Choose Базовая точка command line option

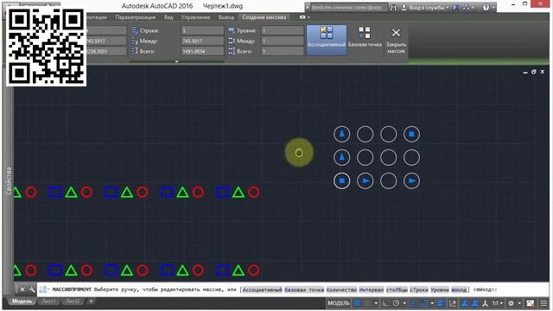pos(304,290)
